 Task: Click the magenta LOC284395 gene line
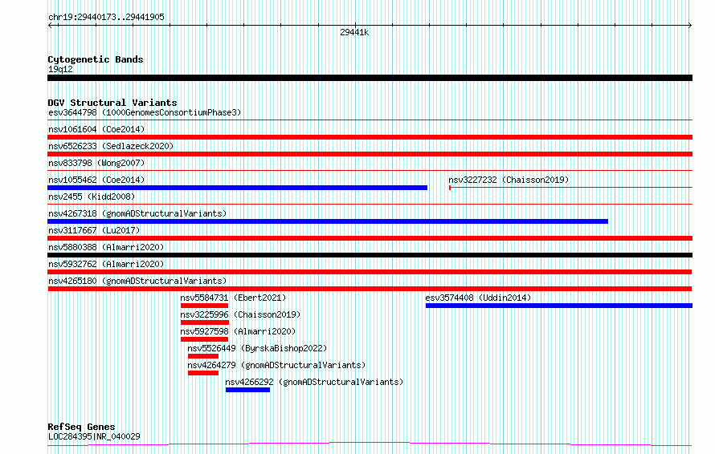pyautogui.click(x=370, y=444)
